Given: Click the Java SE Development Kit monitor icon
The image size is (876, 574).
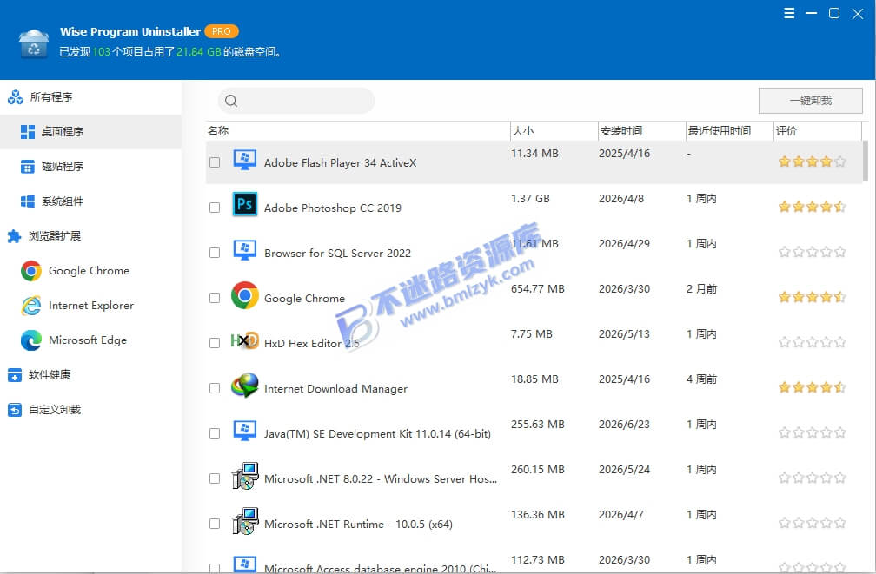Looking at the screenshot, I should tap(245, 432).
